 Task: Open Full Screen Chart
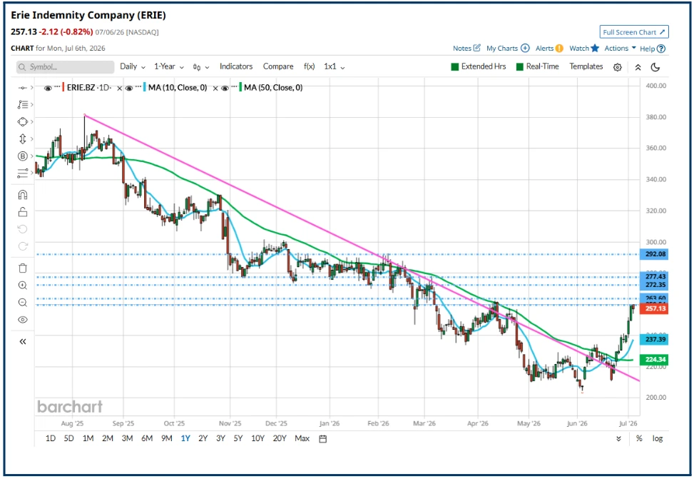pos(634,32)
